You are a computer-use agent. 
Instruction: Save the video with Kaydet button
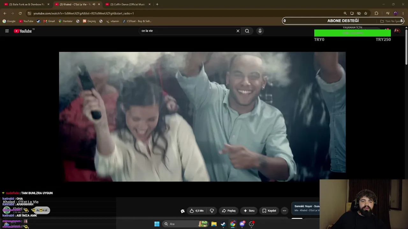(x=269, y=211)
